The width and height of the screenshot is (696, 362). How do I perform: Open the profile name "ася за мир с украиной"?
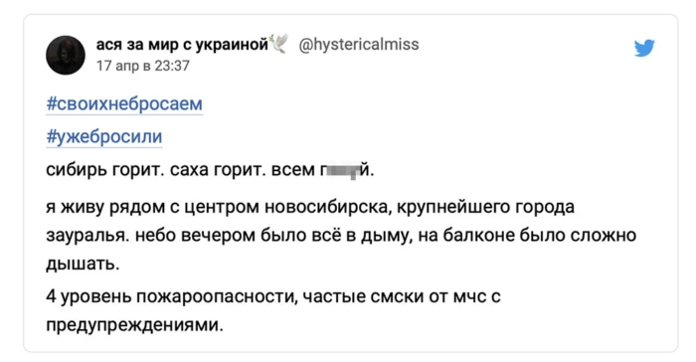tap(182, 45)
